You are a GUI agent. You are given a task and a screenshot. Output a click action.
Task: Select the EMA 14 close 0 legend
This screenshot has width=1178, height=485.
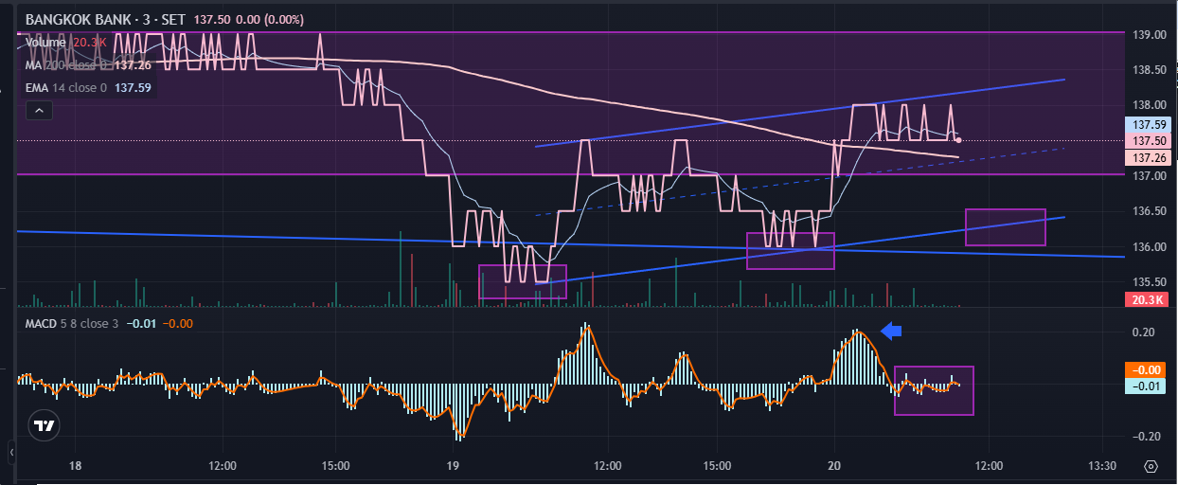tap(68, 87)
